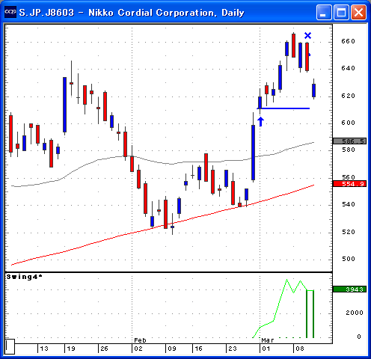The height and width of the screenshot is (359, 371).
Task: Click the 09 date label on time axis
Action: click(x=172, y=349)
